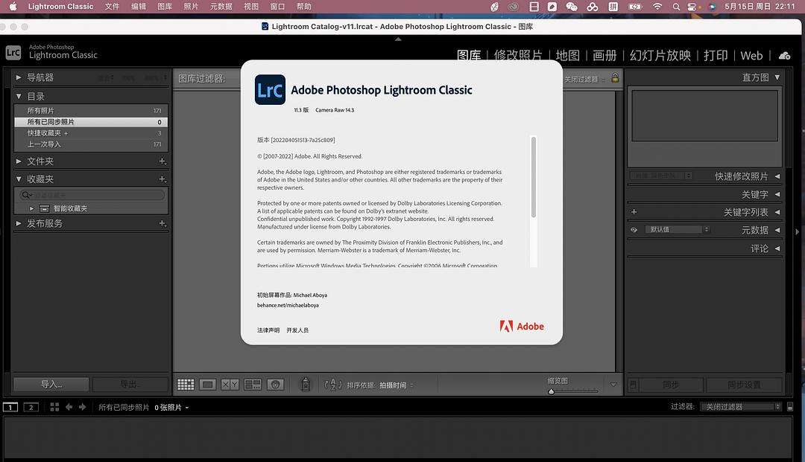Switch to the 幻灯片放映 module
Viewport: 805px width, 462px height.
pos(660,55)
